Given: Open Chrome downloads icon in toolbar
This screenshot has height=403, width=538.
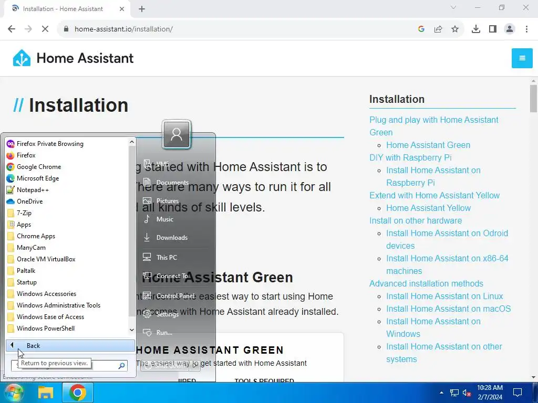Looking at the screenshot, I should [x=476, y=29].
